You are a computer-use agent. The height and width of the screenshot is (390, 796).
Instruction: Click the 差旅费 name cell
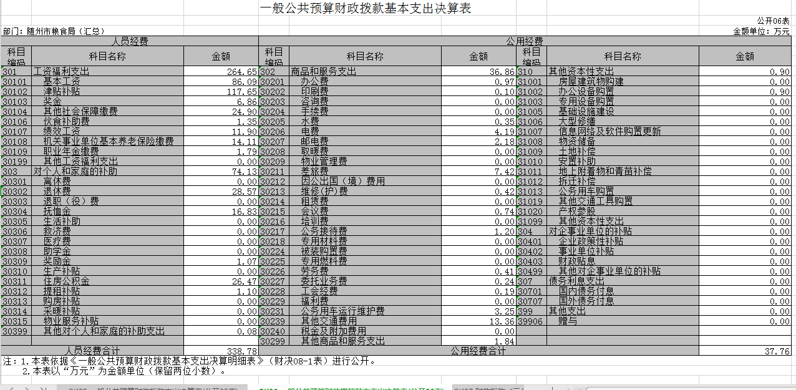(314, 172)
